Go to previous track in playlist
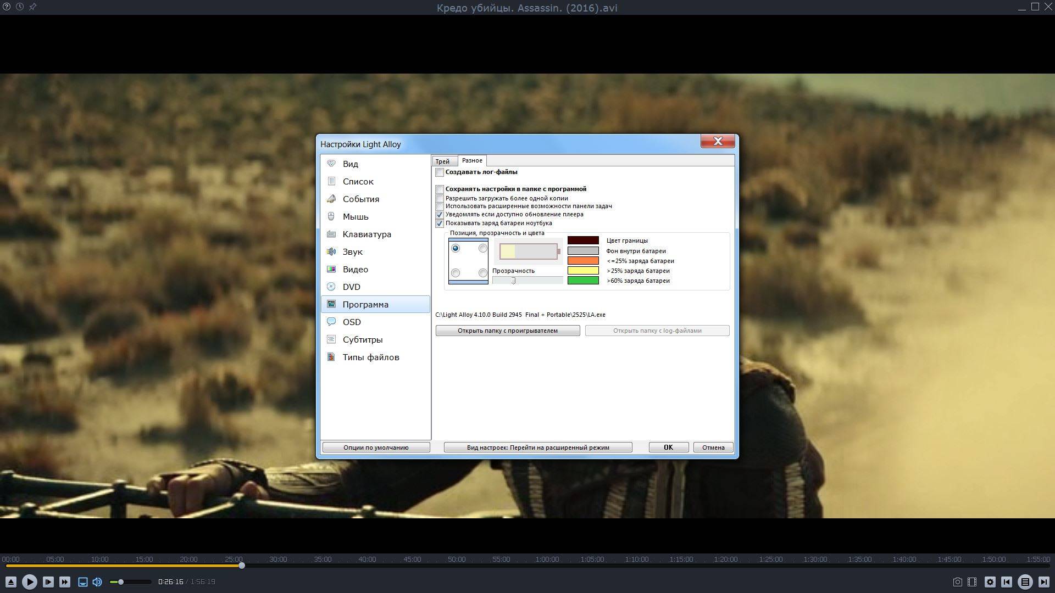1055x593 pixels. [x=1007, y=582]
